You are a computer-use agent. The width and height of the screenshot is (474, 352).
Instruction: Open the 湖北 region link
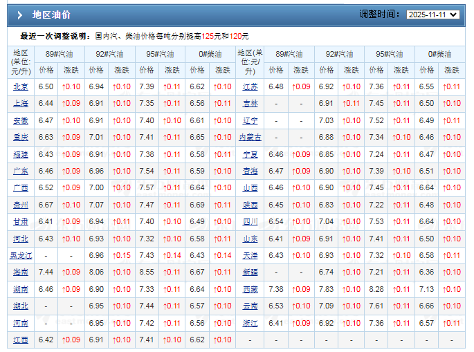21,306
